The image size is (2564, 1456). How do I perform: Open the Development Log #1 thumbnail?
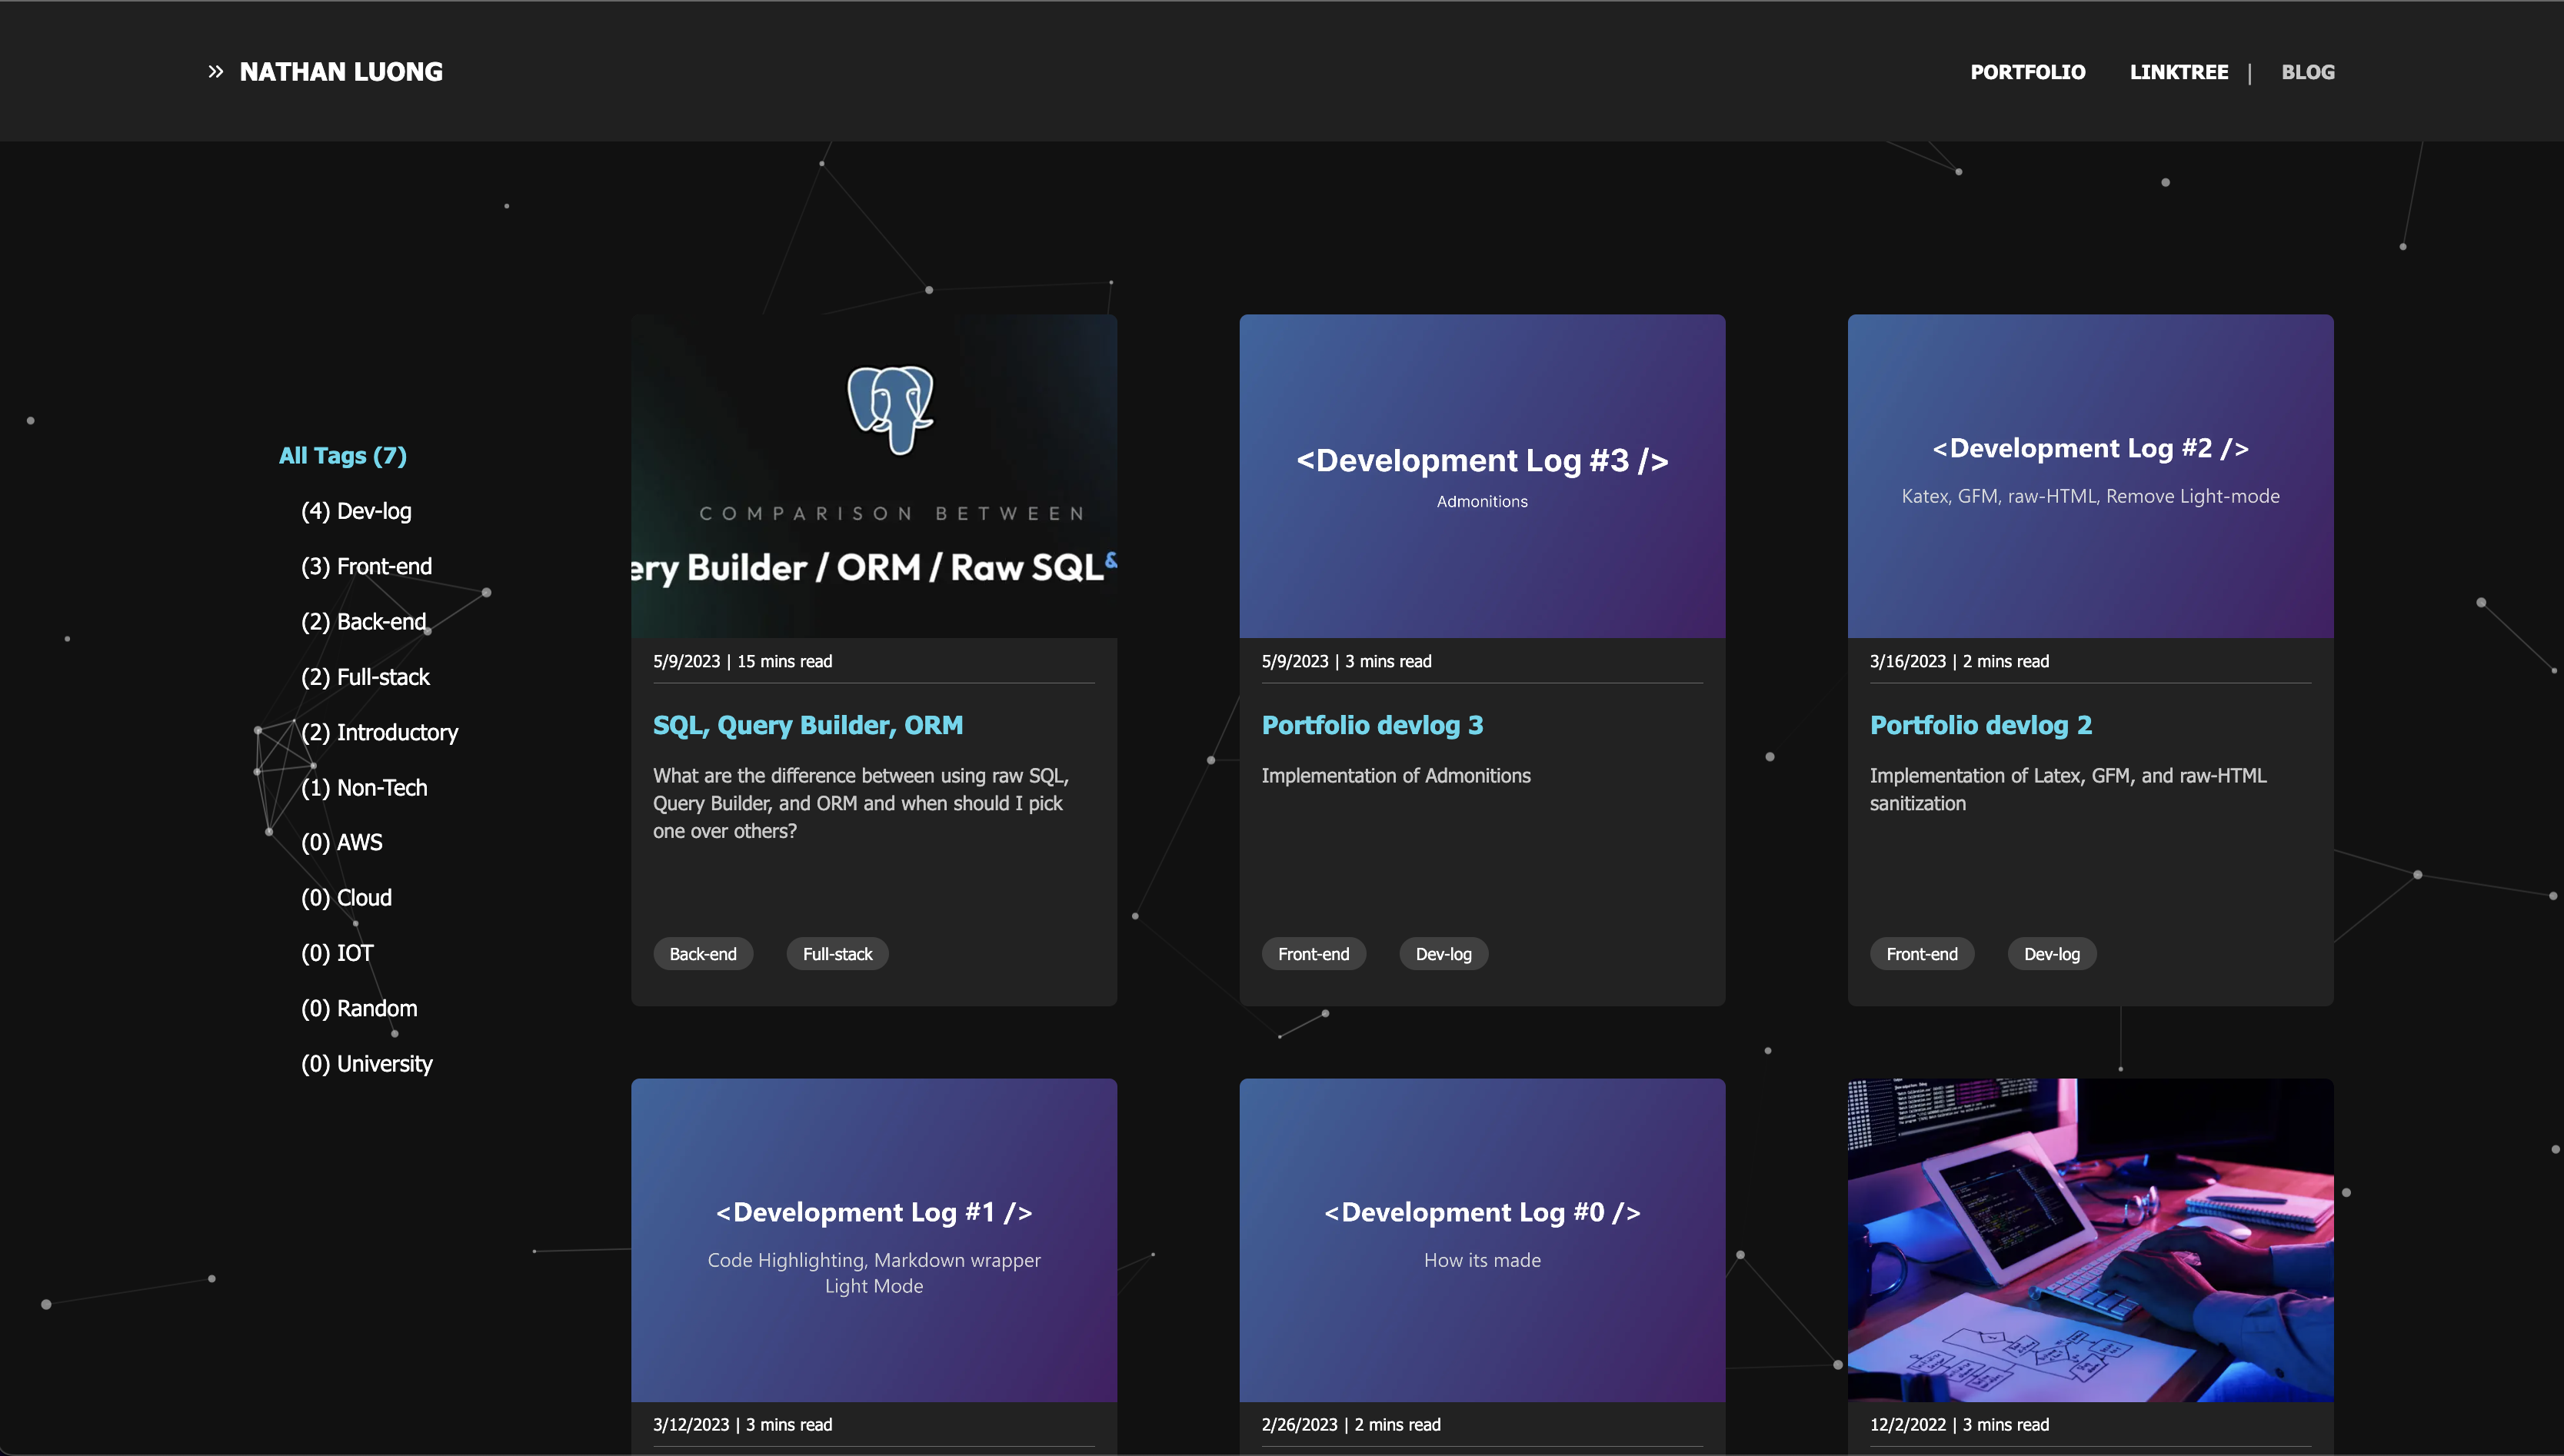click(x=874, y=1239)
